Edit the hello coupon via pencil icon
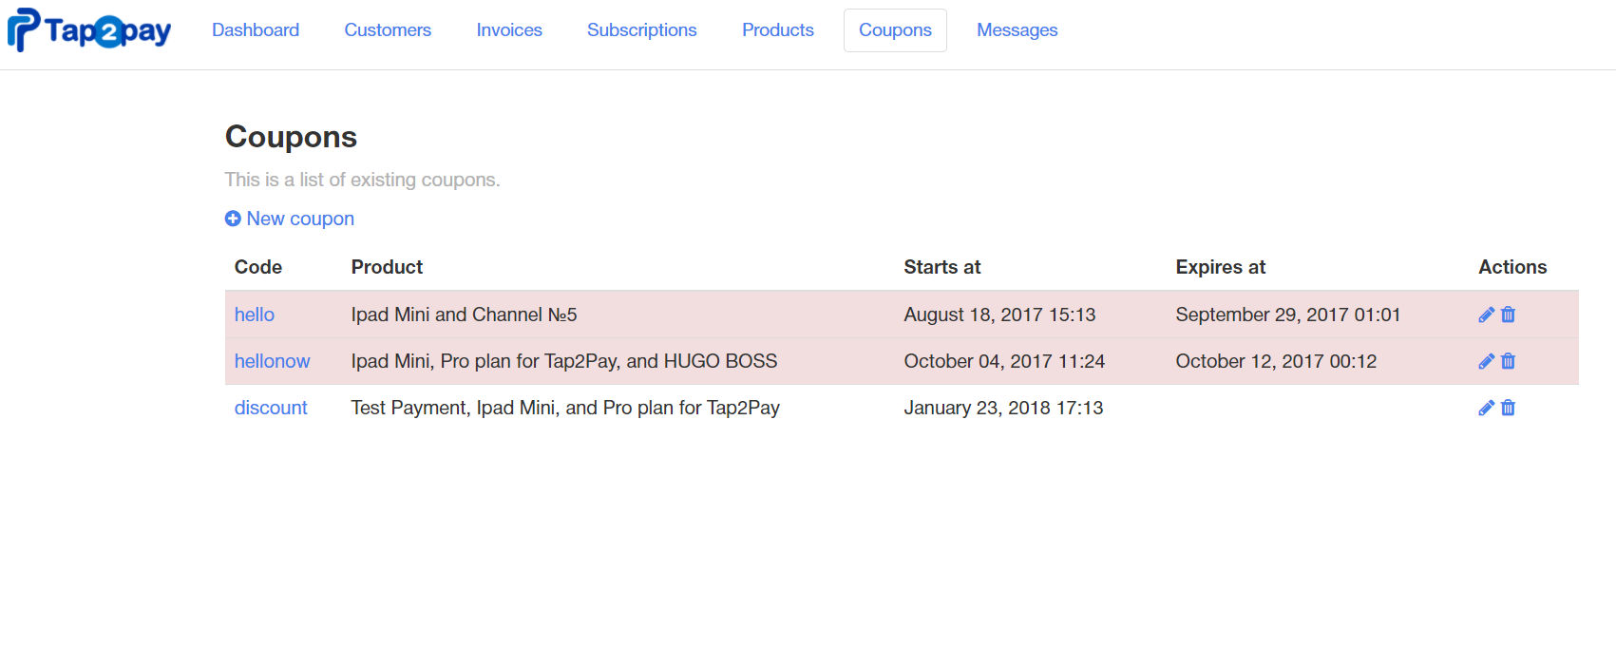The height and width of the screenshot is (649, 1616). tap(1487, 315)
